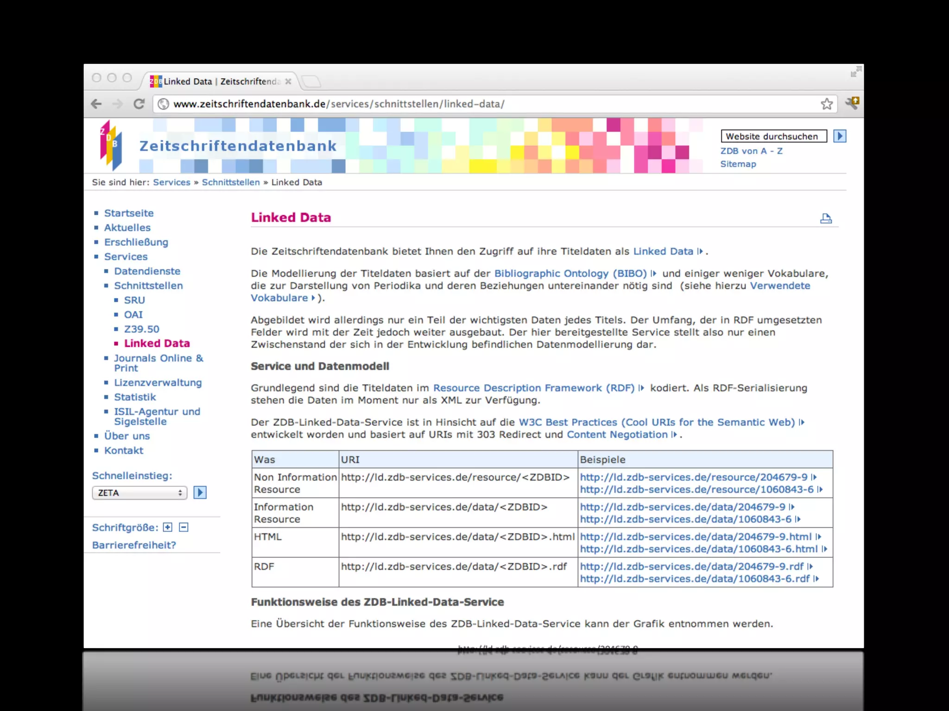This screenshot has width=949, height=711.
Task: Close the Linked Data browser tab
Action: click(288, 81)
